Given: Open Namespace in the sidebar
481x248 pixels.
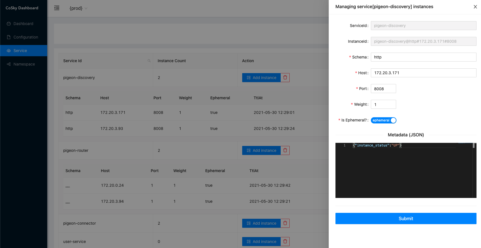Looking at the screenshot, I should pyautogui.click(x=24, y=64).
